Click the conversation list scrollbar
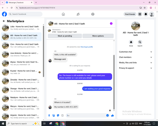Screen dimensions: 158x126 (44, 51)
